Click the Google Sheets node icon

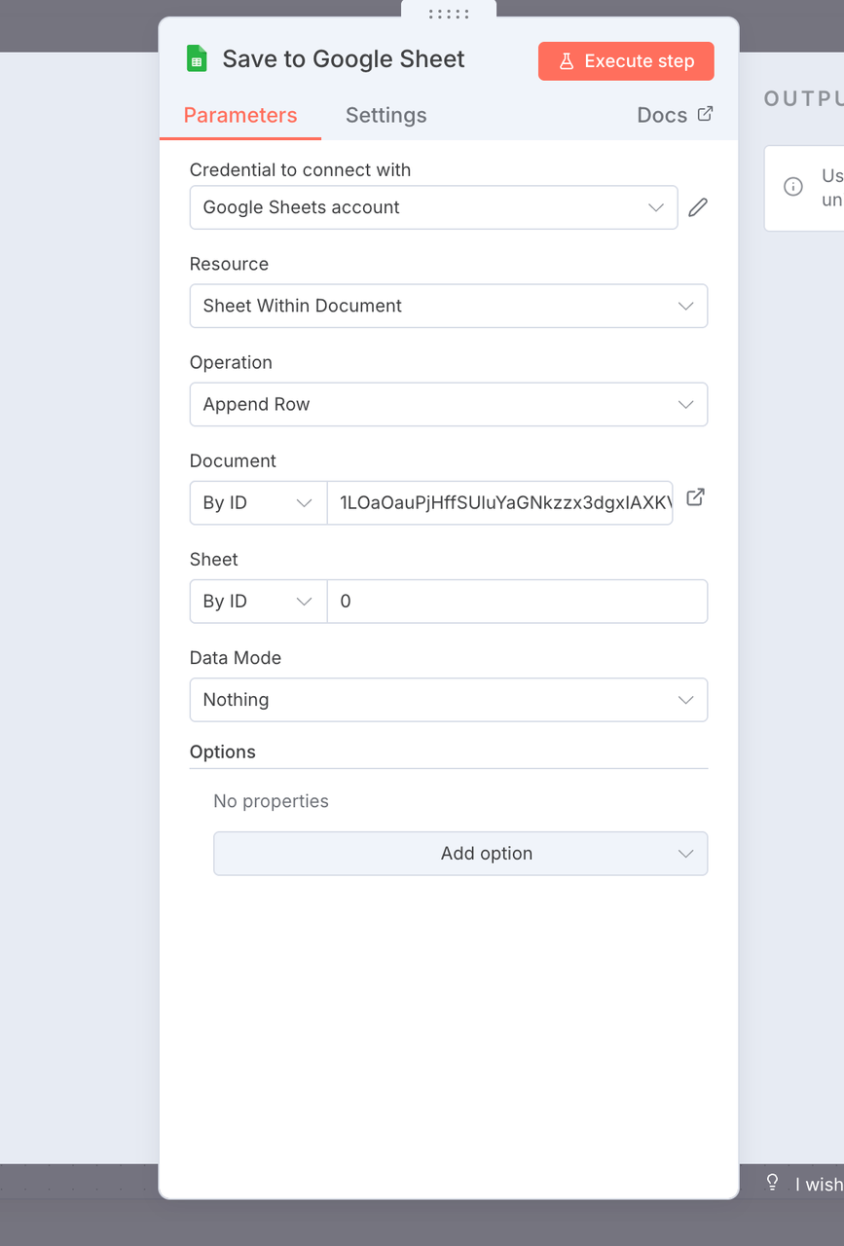click(196, 59)
